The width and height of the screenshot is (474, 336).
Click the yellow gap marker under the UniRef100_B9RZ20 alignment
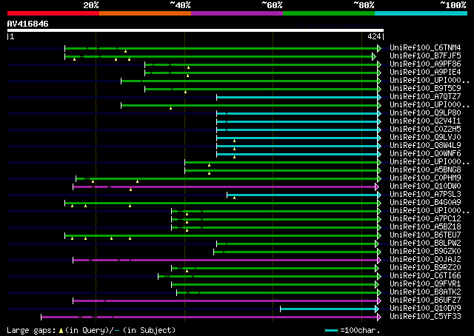(x=187, y=271)
